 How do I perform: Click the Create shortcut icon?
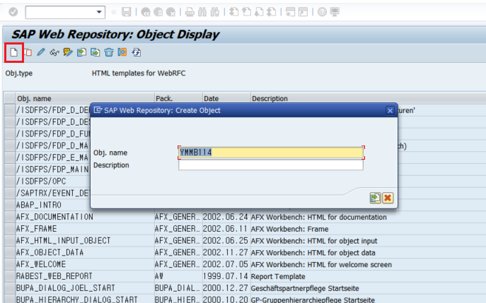tap(303, 12)
